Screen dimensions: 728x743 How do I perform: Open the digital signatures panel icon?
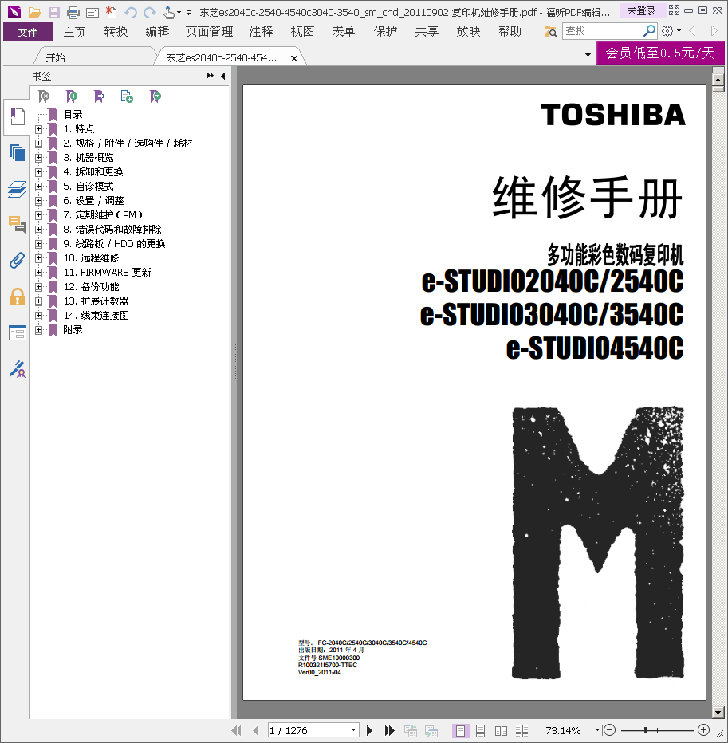18,369
